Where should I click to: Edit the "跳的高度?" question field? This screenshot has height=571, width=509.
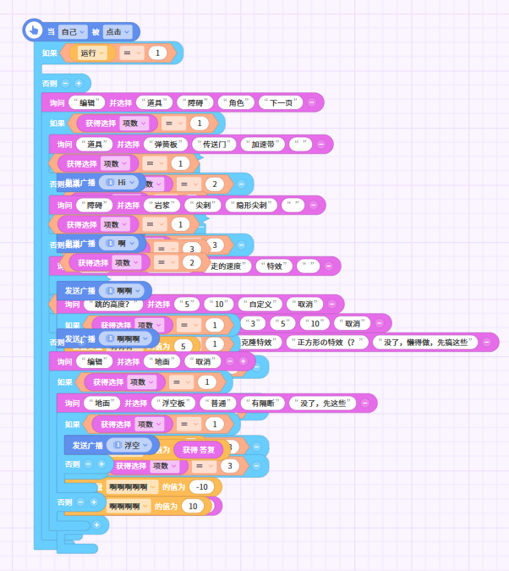(x=113, y=304)
